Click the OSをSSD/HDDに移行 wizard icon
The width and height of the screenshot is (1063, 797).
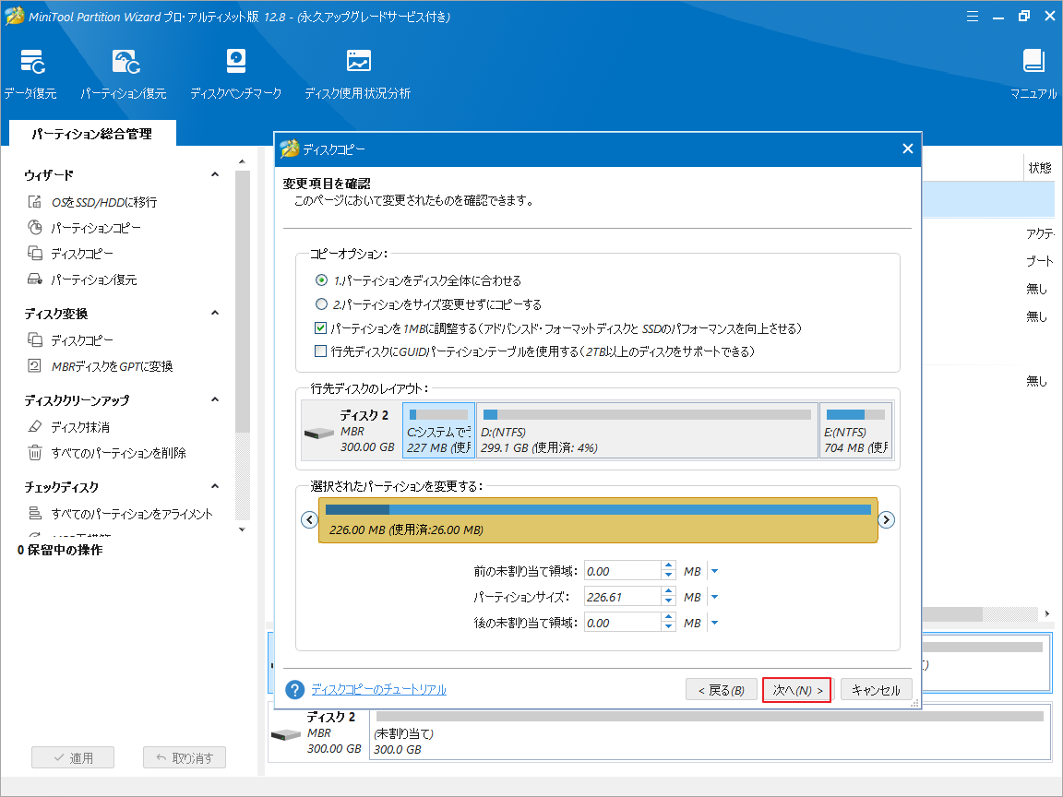34,202
